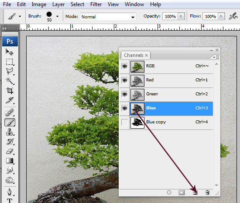Choose the Clone Stamp tool
This screenshot has width=240, height=203.
[x=10, y=132]
